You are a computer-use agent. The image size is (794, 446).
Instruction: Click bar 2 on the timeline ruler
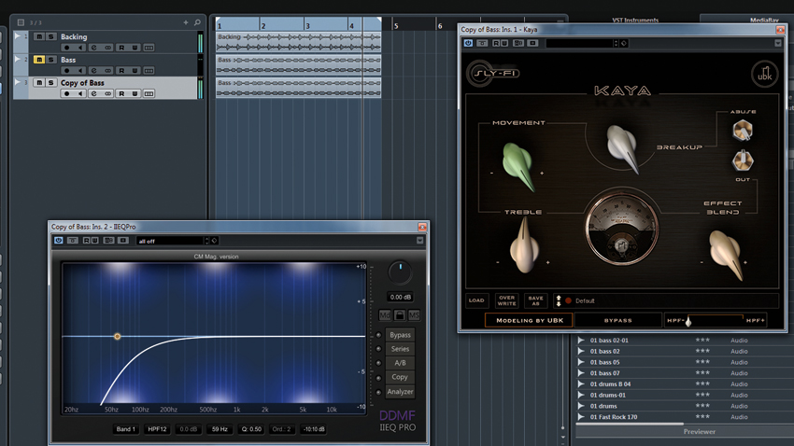[263, 25]
